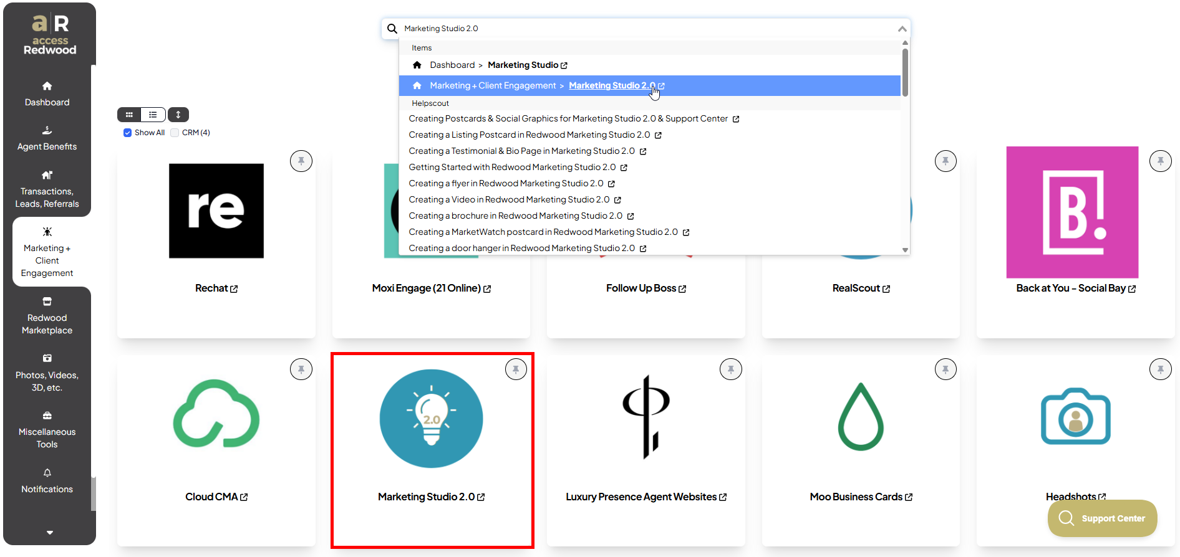1180x557 pixels.
Task: Collapse the search dropdown with the chevron
Action: tap(902, 29)
